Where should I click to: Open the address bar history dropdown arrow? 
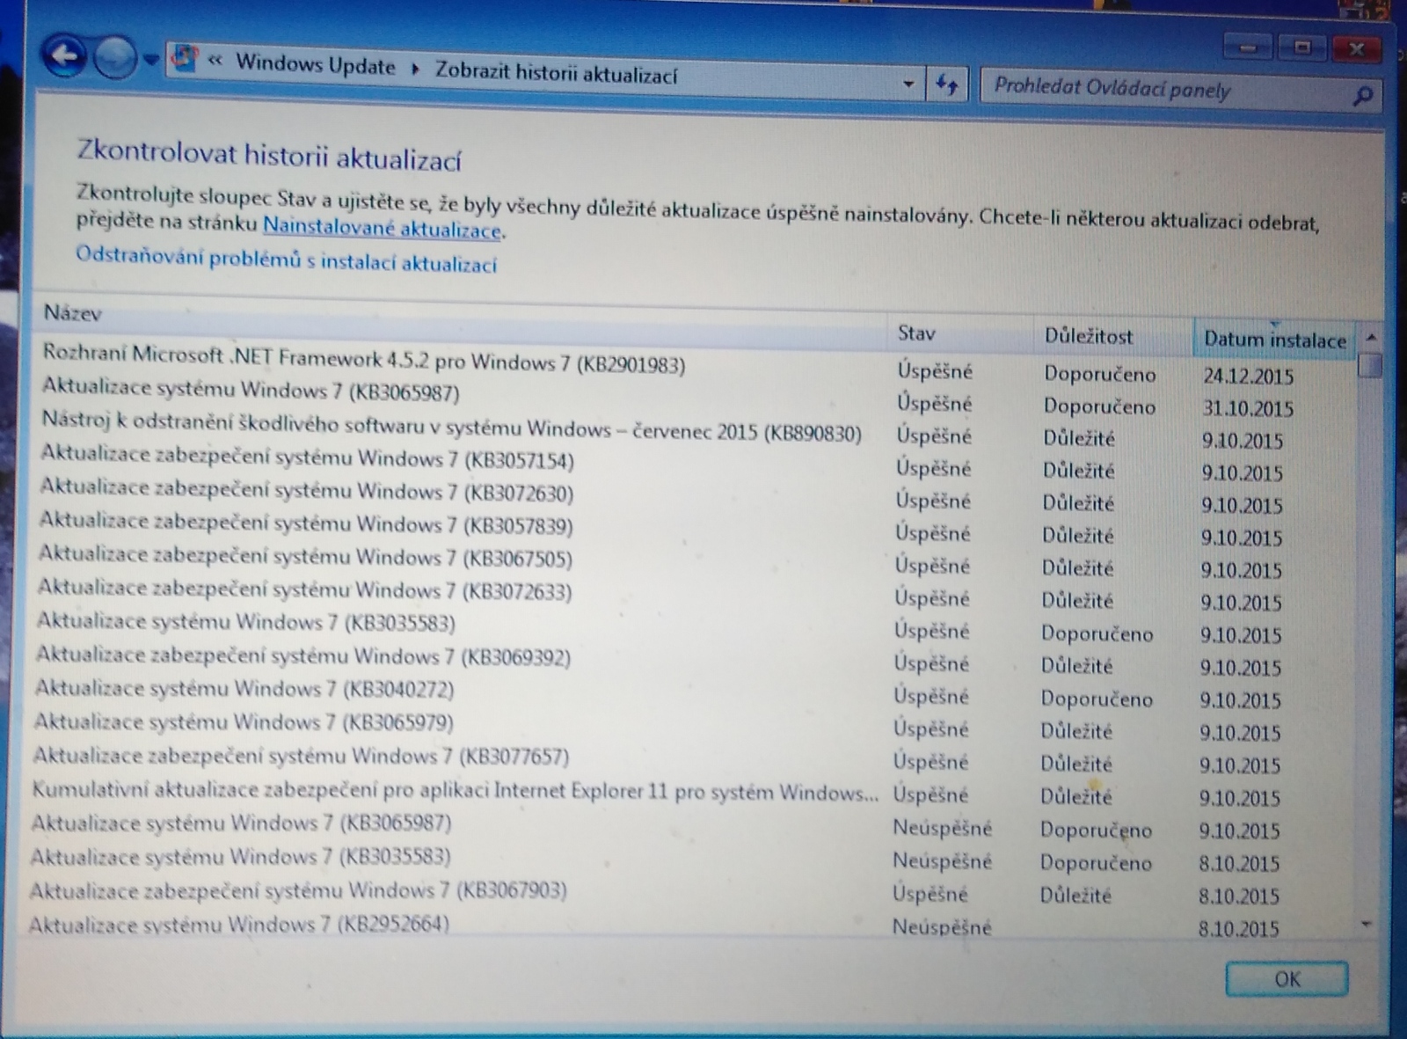[908, 84]
